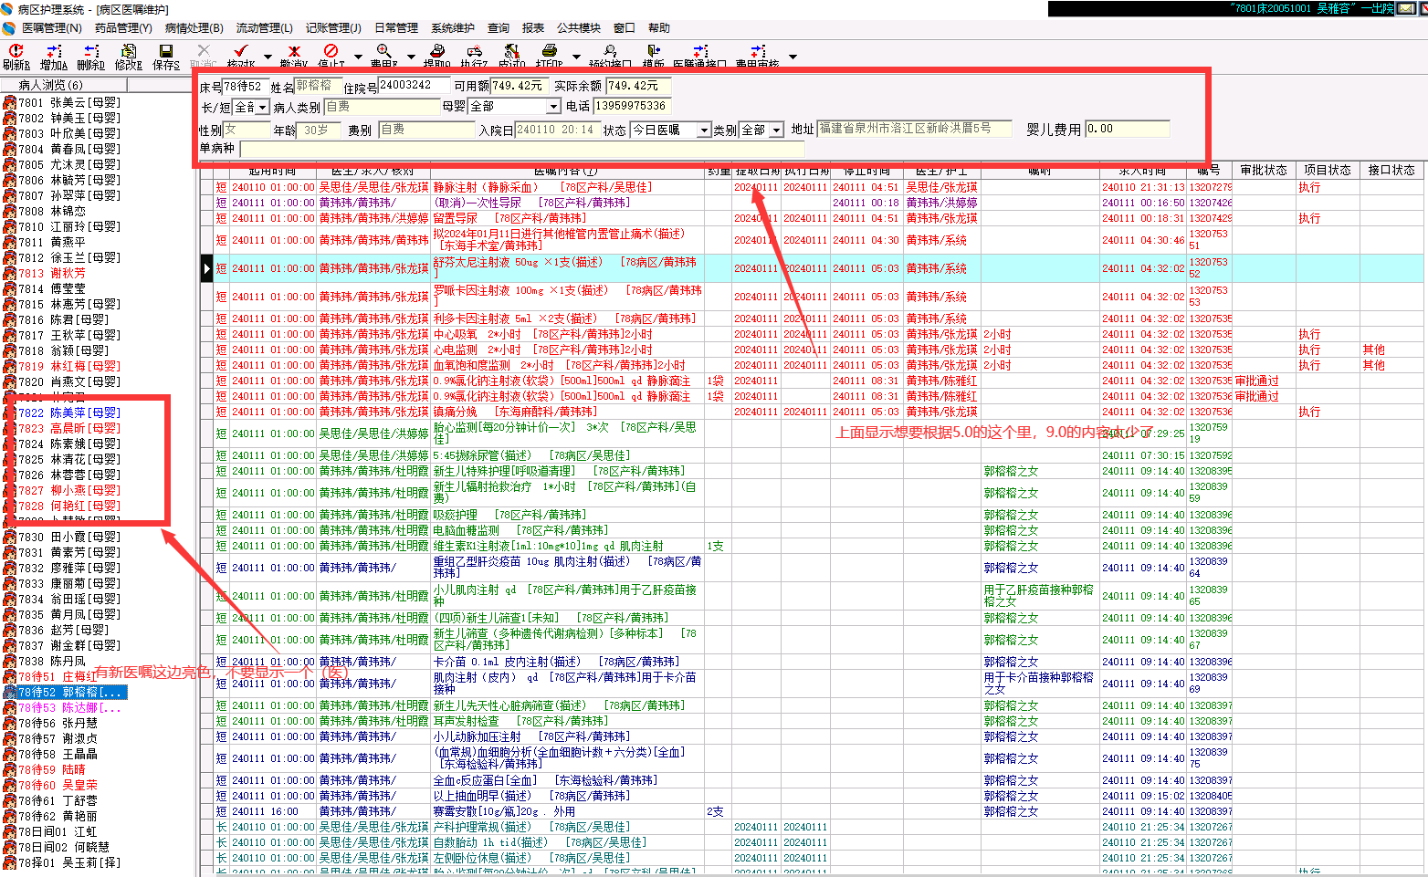Click the 病人浏览(6) list header
1428x877 pixels.
point(64,85)
